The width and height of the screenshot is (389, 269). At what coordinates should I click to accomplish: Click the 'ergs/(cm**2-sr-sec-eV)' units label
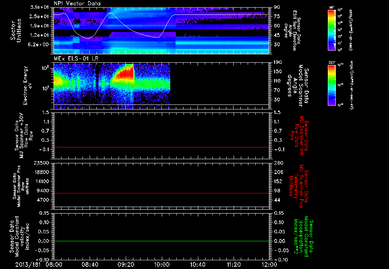(351, 85)
